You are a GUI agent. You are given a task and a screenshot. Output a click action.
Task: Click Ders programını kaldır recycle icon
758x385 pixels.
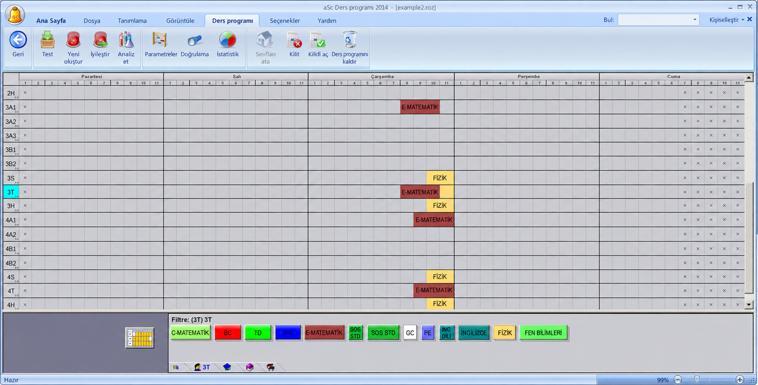[350, 40]
